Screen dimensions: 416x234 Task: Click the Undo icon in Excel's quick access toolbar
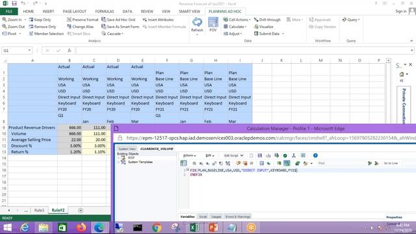(23, 3)
